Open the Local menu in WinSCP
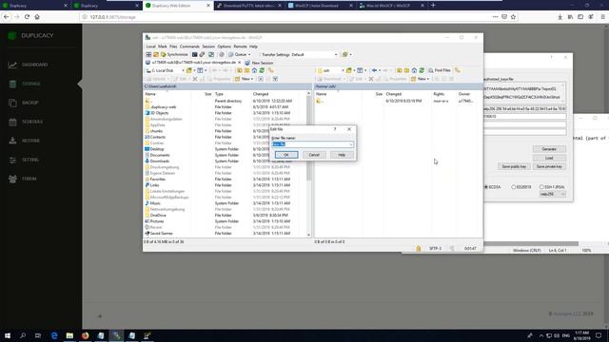609x342 pixels. click(150, 47)
